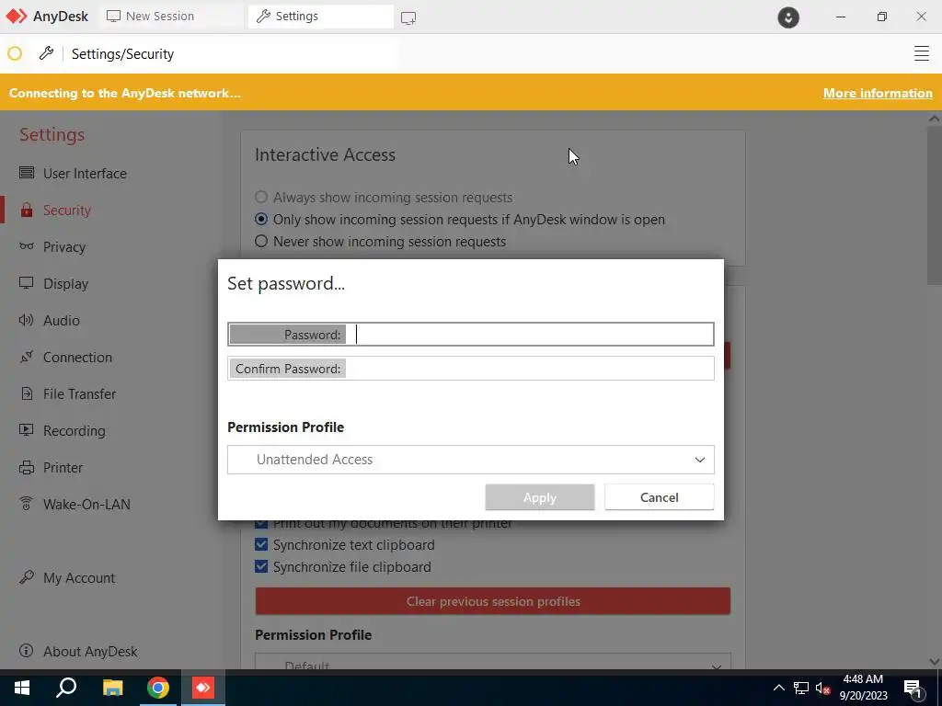Viewport: 942px width, 706px height.
Task: Click the Connection plug icon
Action: 27,357
